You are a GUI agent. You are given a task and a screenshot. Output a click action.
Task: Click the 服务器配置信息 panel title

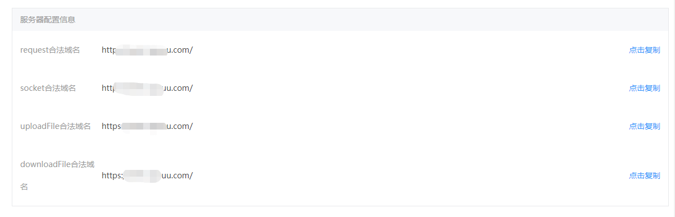coord(48,20)
